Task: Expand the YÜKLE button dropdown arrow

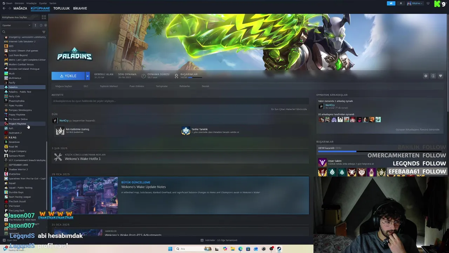Action: click(87, 76)
